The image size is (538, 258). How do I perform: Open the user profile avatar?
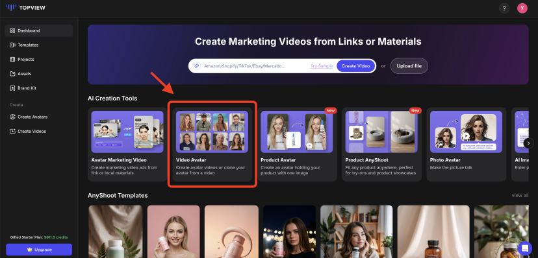pyautogui.click(x=522, y=8)
